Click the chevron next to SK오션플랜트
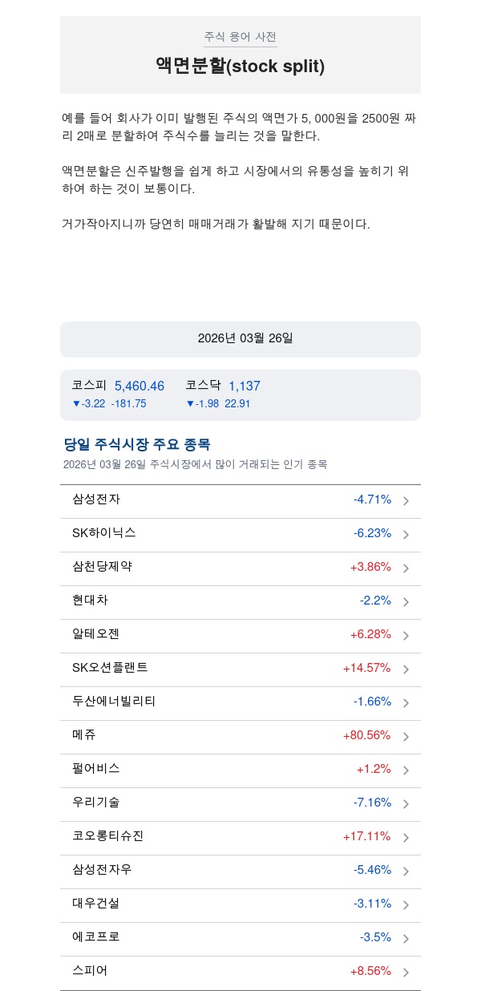The width and height of the screenshot is (481, 991). (x=406, y=669)
